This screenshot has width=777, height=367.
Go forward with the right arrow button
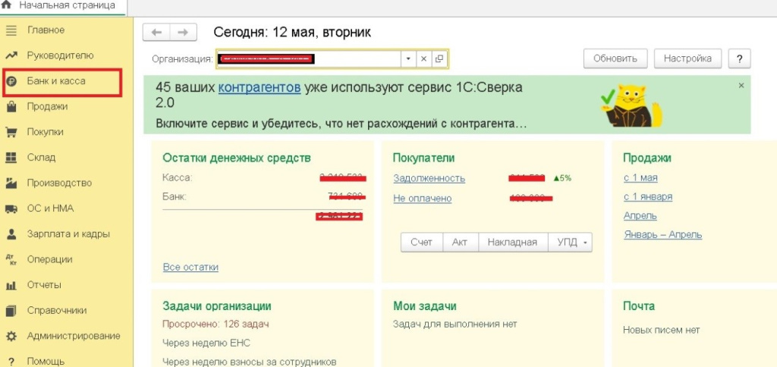point(184,32)
